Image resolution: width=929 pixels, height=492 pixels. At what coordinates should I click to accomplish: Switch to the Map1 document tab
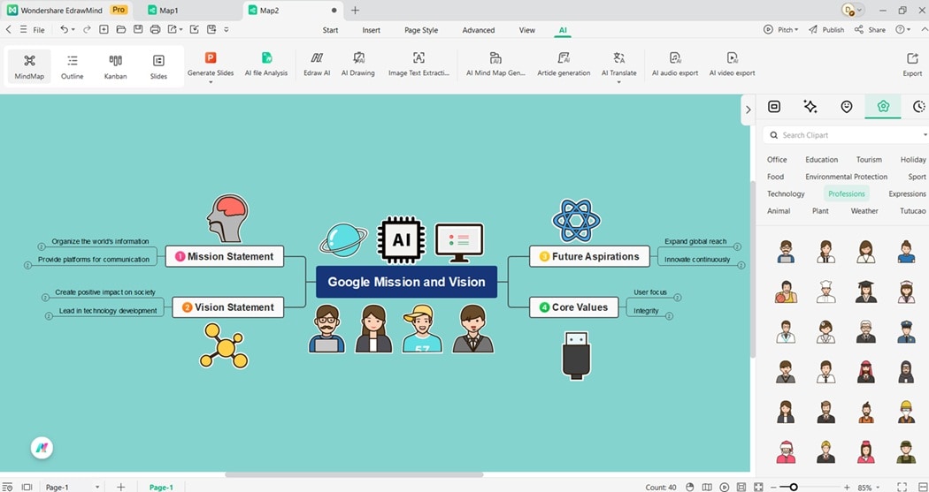(x=188, y=10)
